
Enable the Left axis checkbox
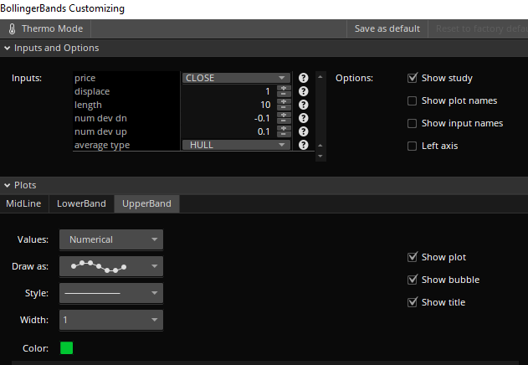pyautogui.click(x=413, y=146)
